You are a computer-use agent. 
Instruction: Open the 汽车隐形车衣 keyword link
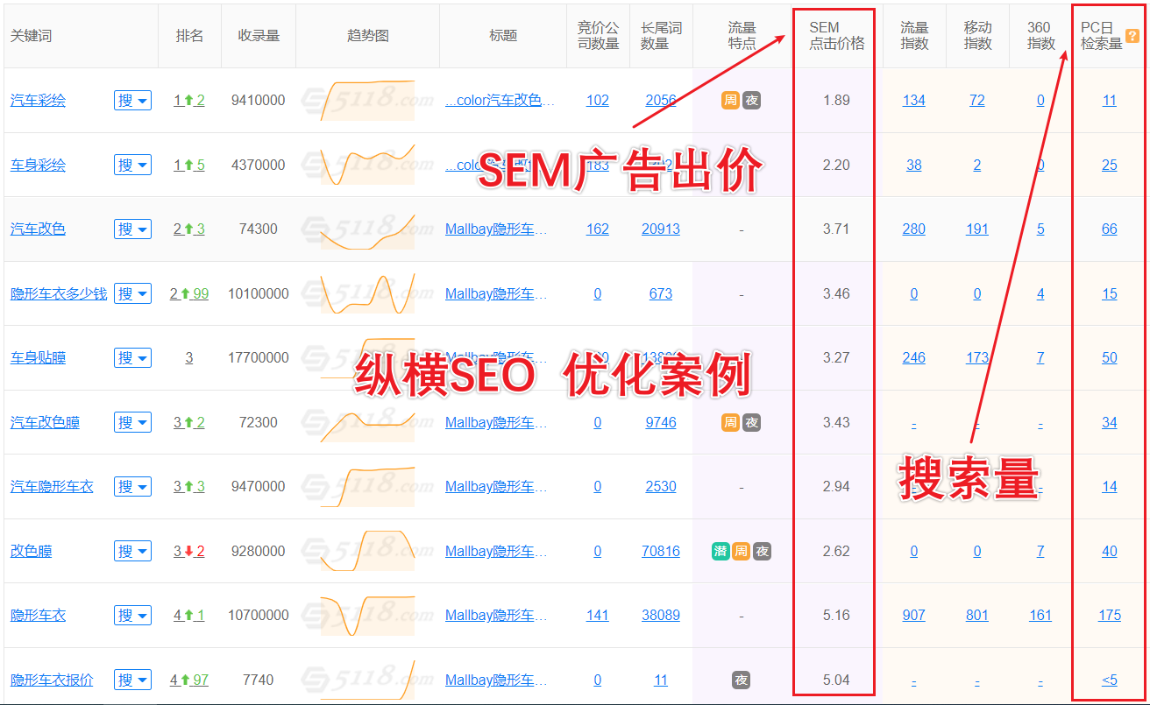click(52, 487)
